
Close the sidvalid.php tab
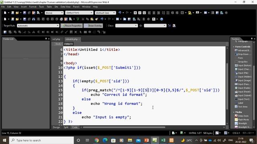click(x=79, y=39)
